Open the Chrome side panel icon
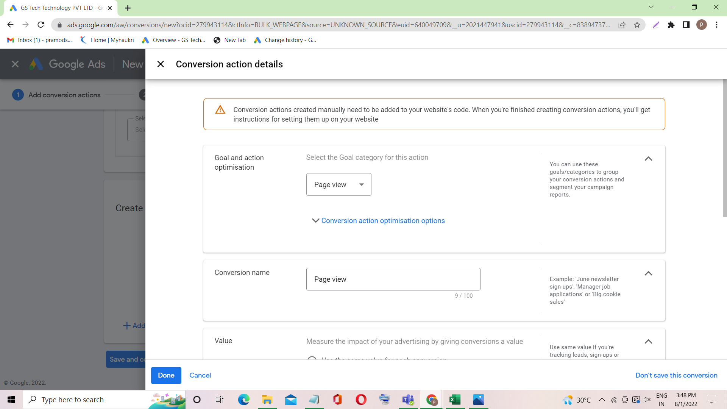 pos(686,25)
